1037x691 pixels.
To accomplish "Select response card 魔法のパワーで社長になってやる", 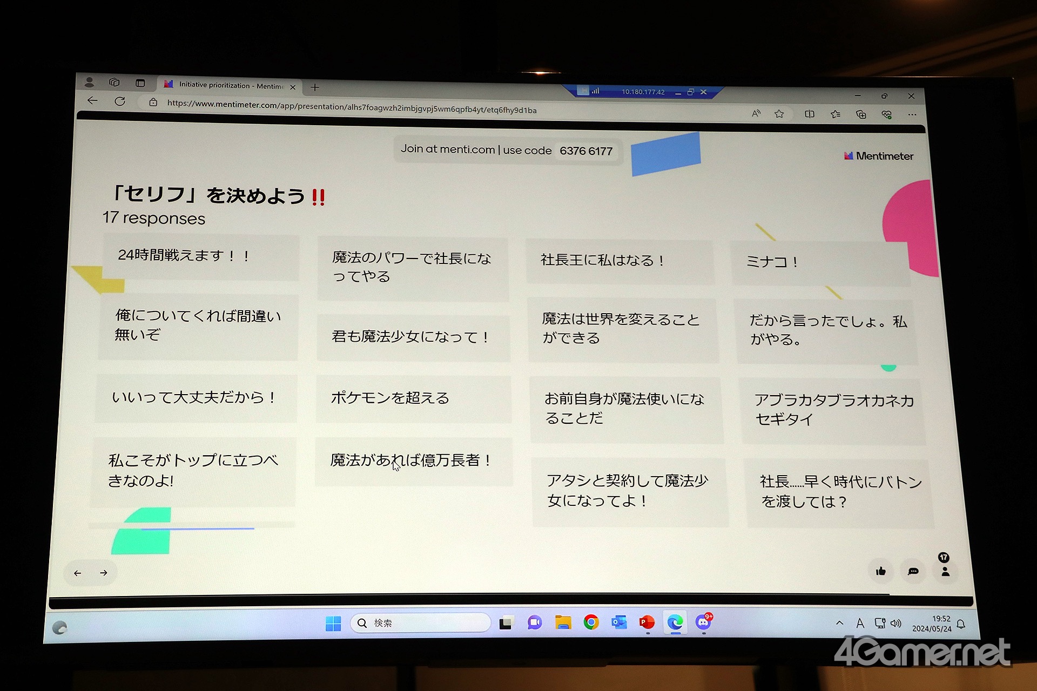I will (413, 268).
